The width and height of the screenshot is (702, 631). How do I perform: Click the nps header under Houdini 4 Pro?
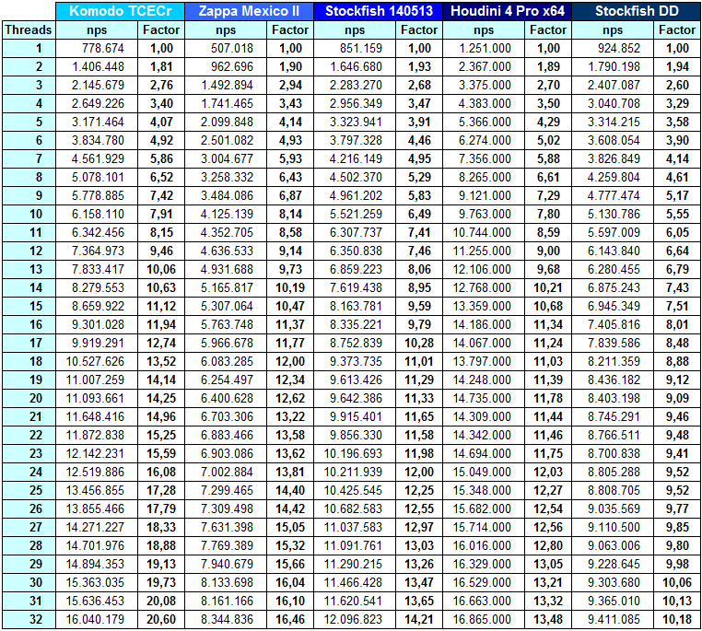(484, 30)
